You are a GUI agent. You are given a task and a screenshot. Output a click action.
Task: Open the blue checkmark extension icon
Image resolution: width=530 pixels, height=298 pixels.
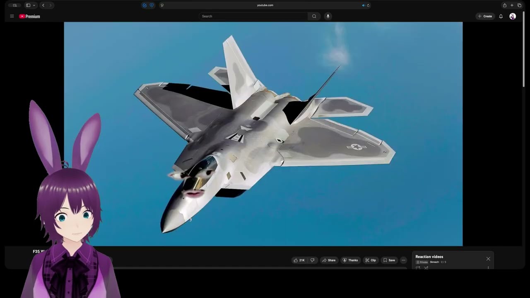(x=145, y=5)
